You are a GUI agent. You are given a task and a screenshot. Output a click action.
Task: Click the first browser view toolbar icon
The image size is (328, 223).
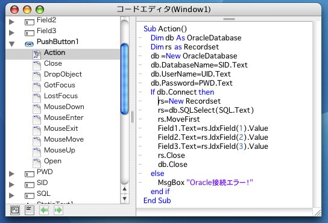coord(15,210)
